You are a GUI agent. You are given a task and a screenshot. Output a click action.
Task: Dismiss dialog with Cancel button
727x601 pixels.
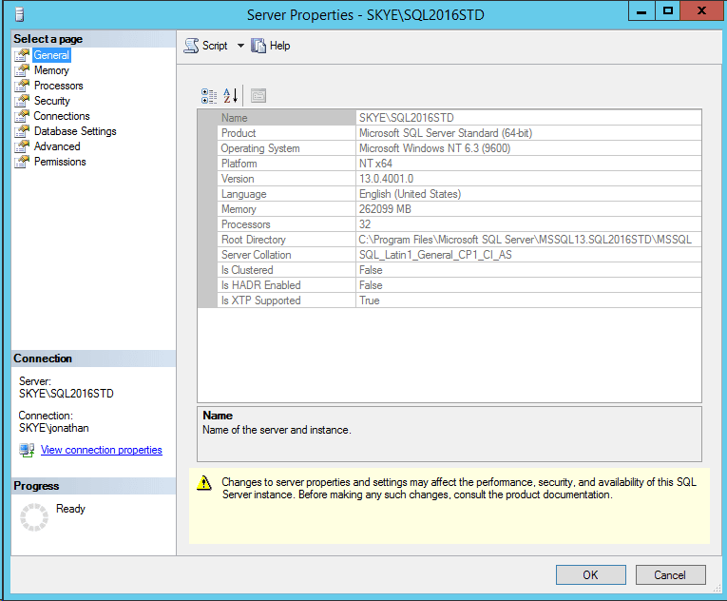(x=670, y=575)
